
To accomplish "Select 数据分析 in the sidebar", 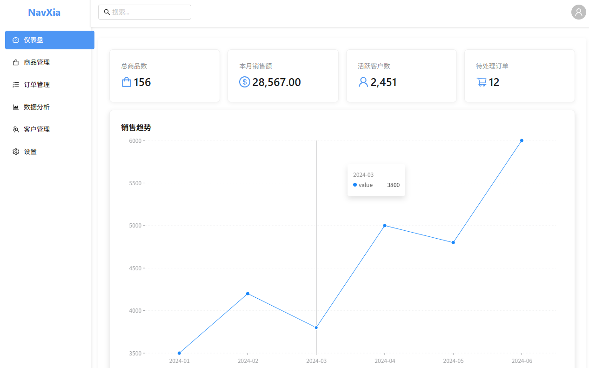I will (x=50, y=107).
